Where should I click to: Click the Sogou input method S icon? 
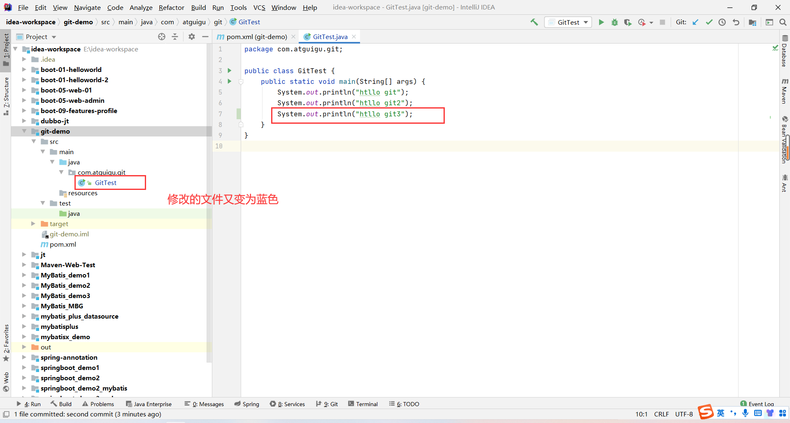[706, 412]
